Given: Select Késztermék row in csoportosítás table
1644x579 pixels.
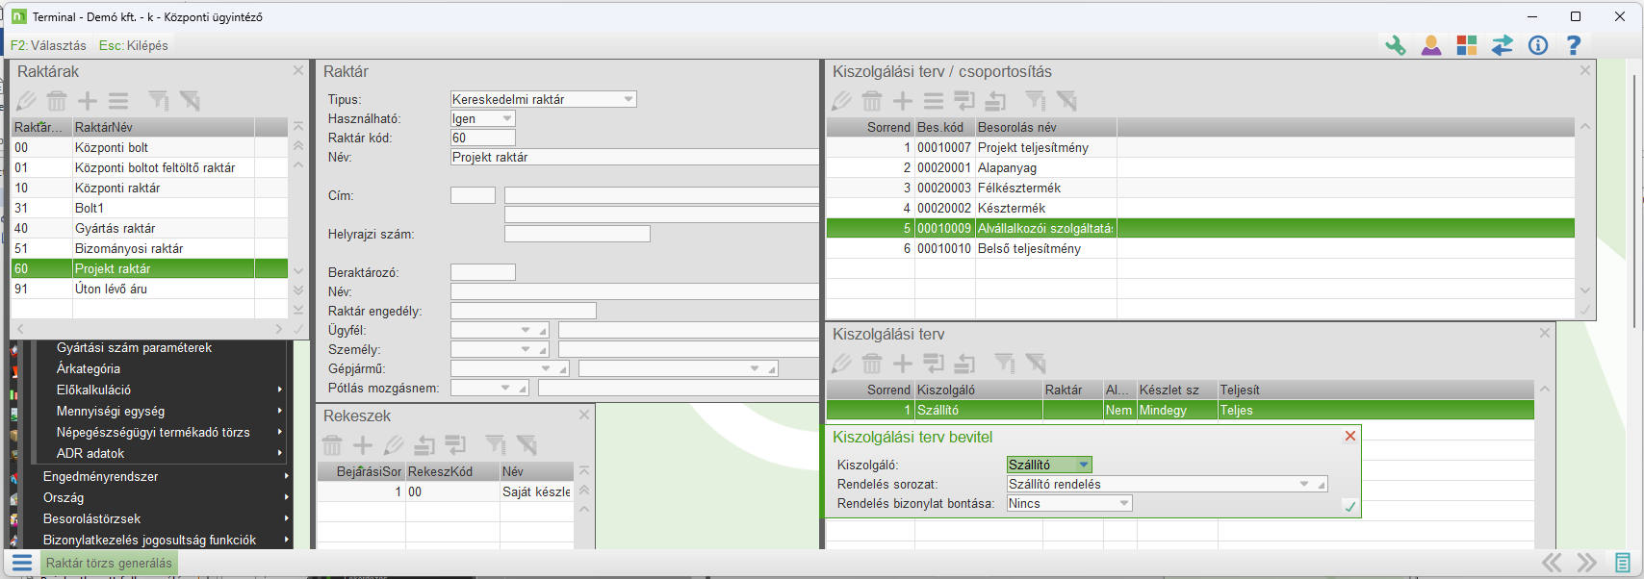Looking at the screenshot, I should 1200,208.
